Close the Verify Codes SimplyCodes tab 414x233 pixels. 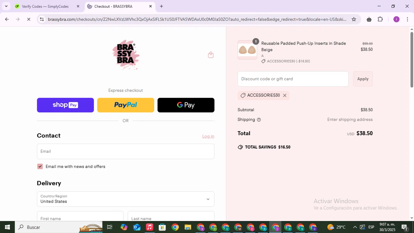[78, 6]
